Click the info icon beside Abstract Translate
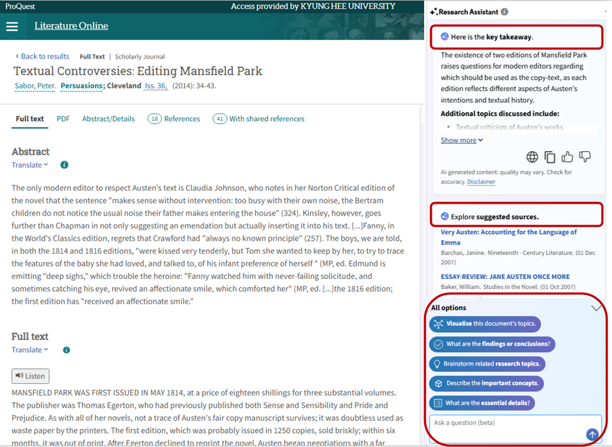This screenshot has width=612, height=447. click(64, 165)
